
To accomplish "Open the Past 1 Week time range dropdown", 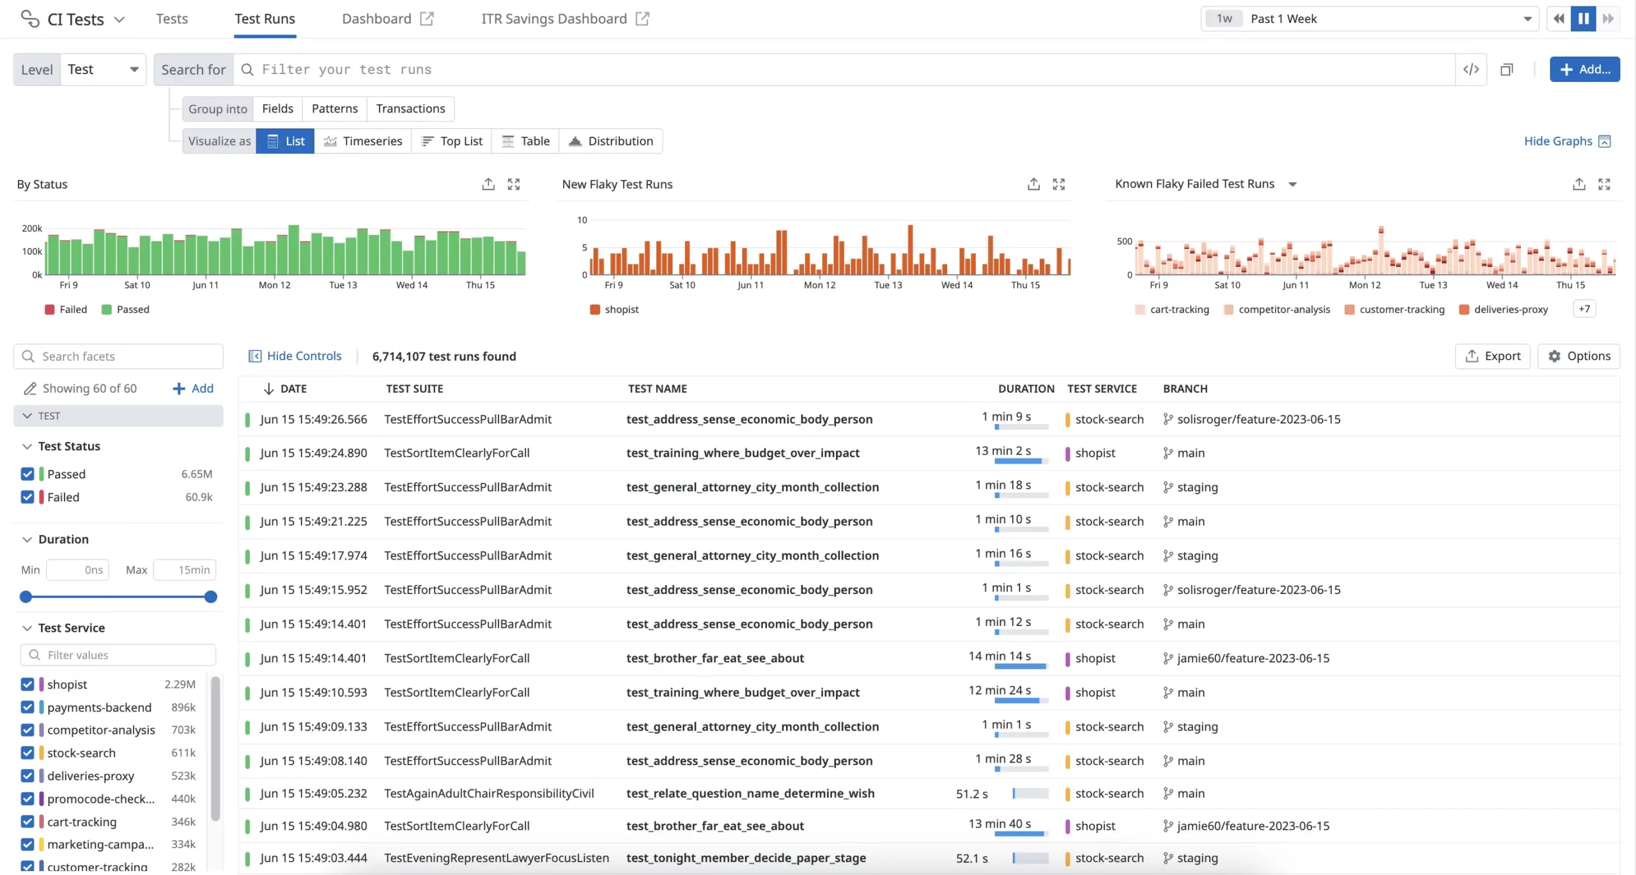I will point(1369,19).
